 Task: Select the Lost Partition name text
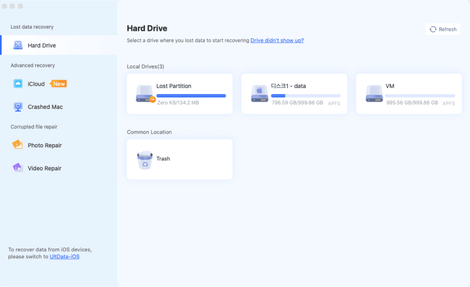point(174,86)
